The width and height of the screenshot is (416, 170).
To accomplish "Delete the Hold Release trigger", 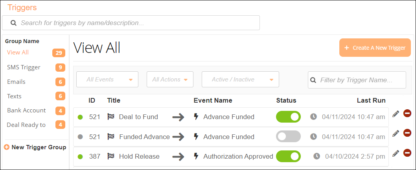I will pos(407,153).
